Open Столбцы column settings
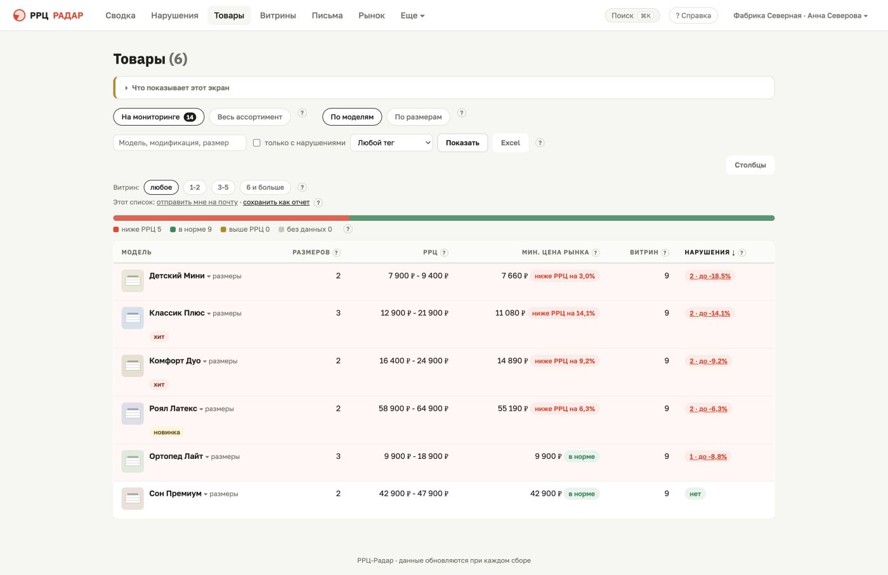Screen dimensions: 888x575 click(750, 165)
